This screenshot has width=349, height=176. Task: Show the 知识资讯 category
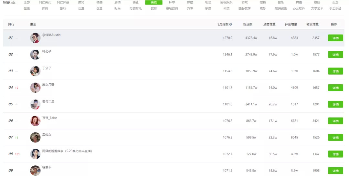281,8
